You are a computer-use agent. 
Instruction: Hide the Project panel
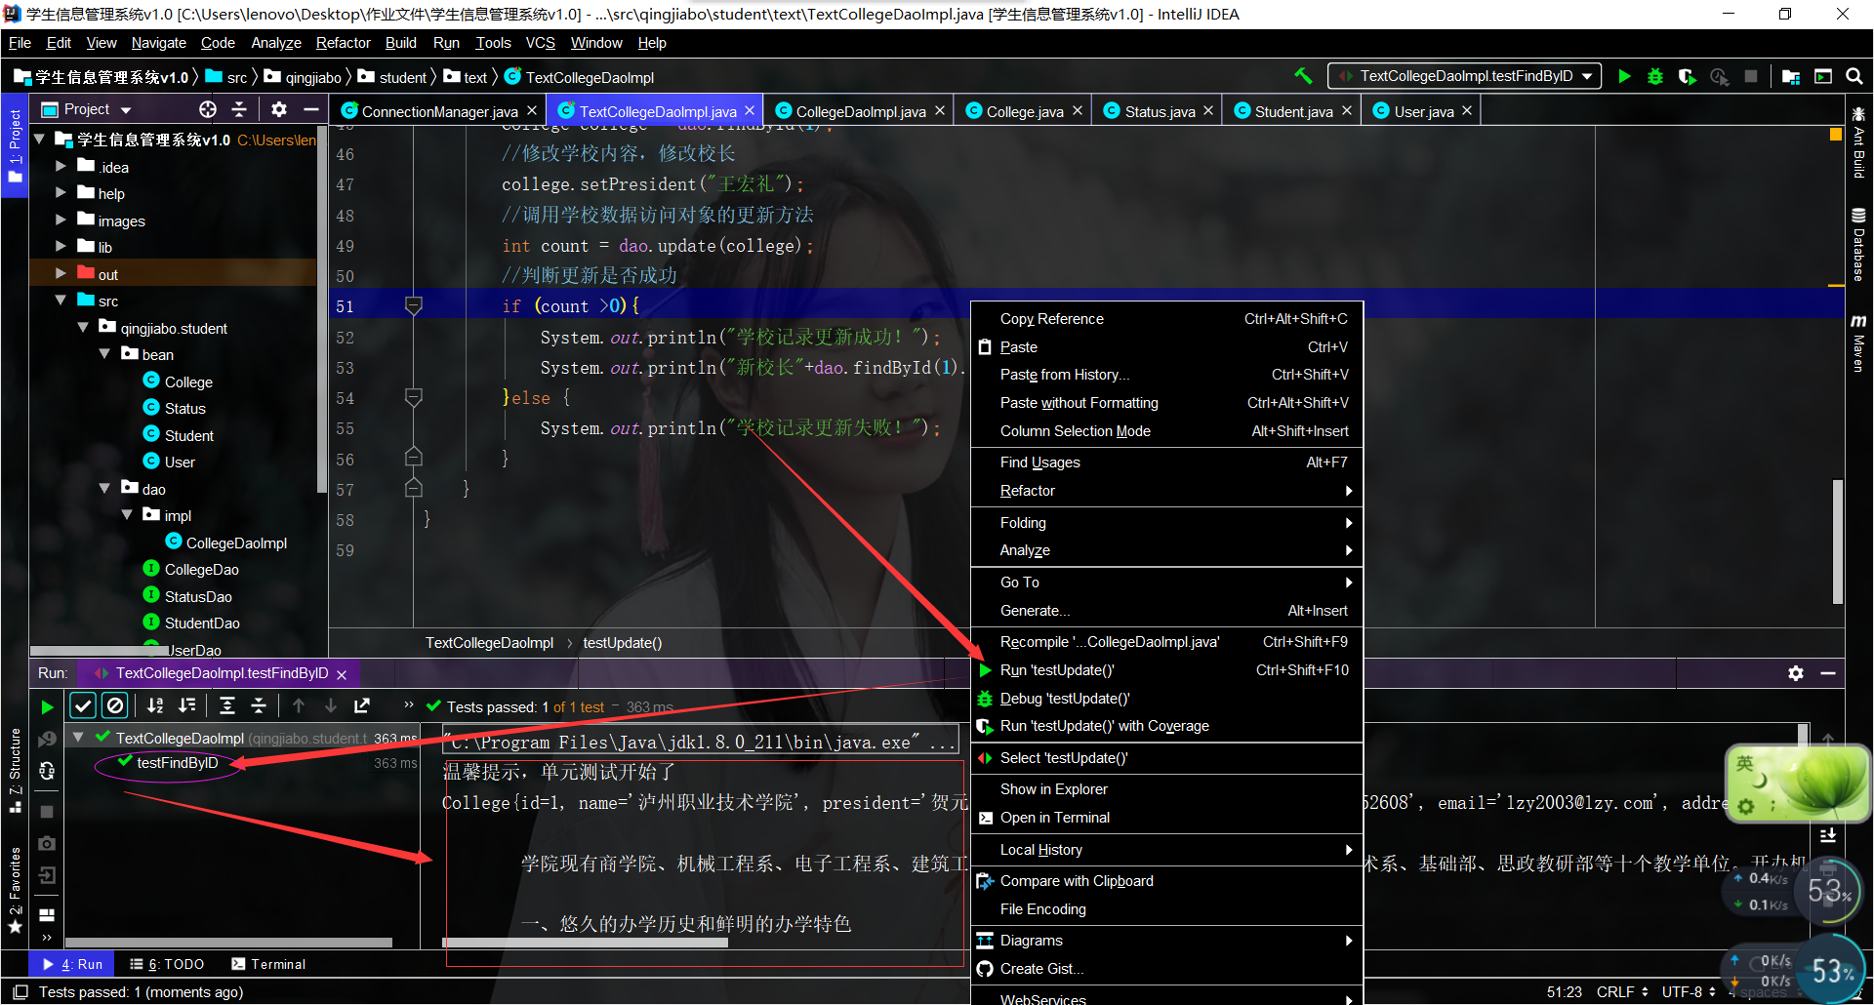(x=310, y=109)
